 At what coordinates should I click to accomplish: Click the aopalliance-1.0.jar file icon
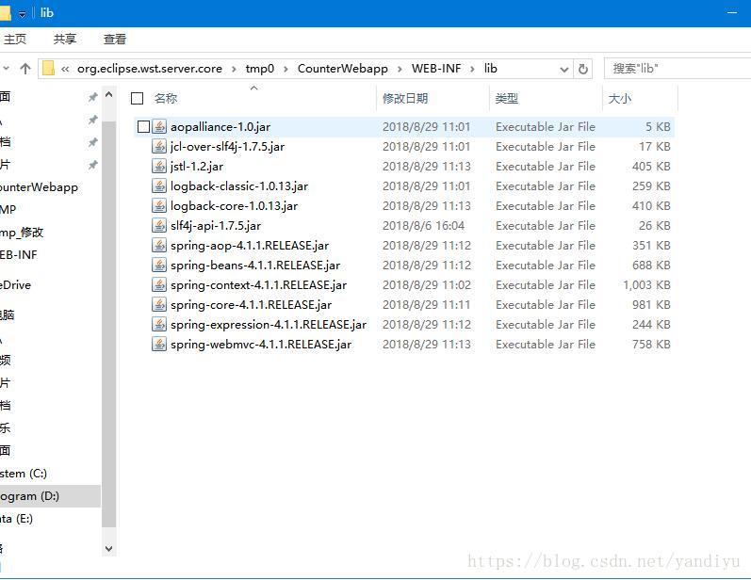tap(159, 127)
